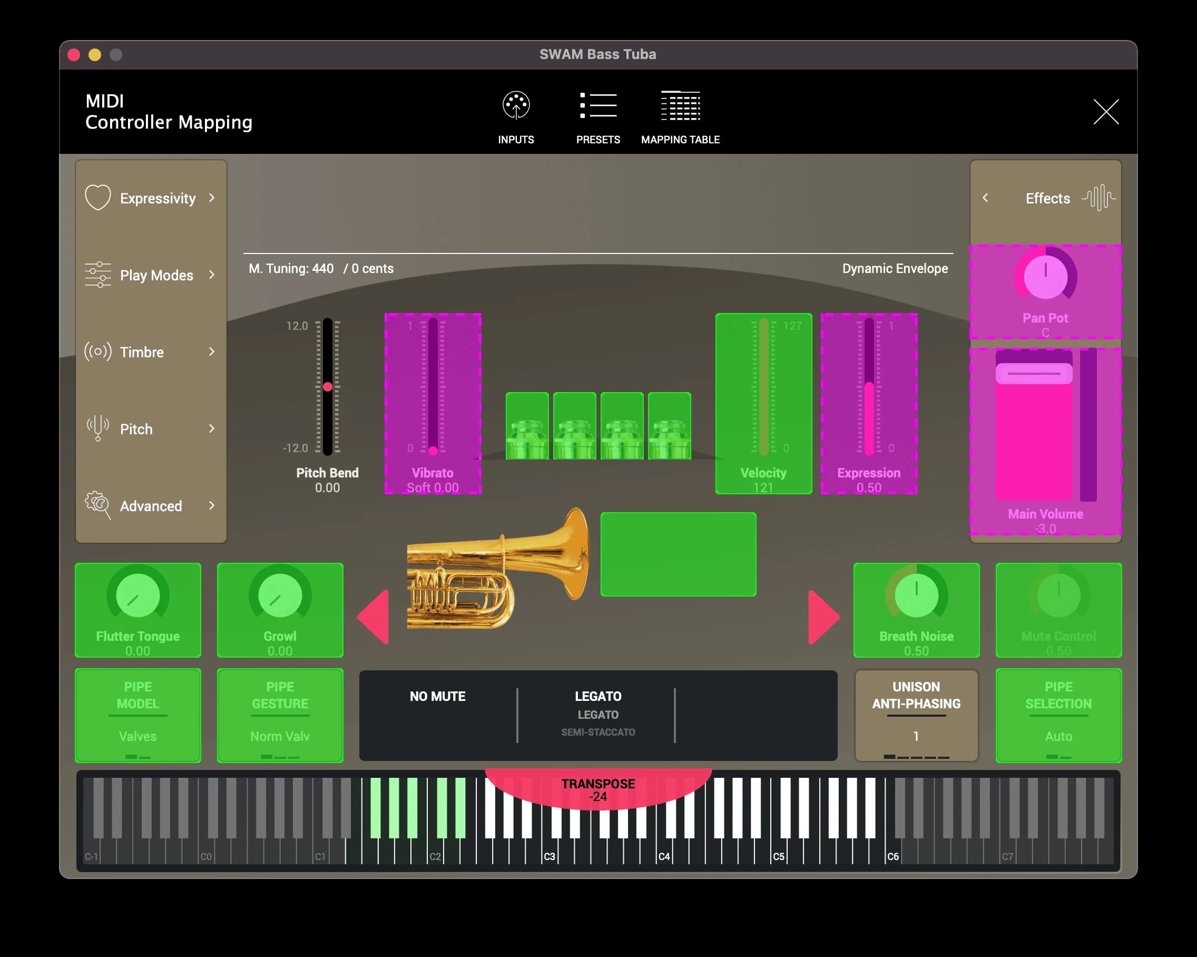1197x957 pixels.
Task: Open the INPUTS MIDI connector icon
Action: (516, 105)
